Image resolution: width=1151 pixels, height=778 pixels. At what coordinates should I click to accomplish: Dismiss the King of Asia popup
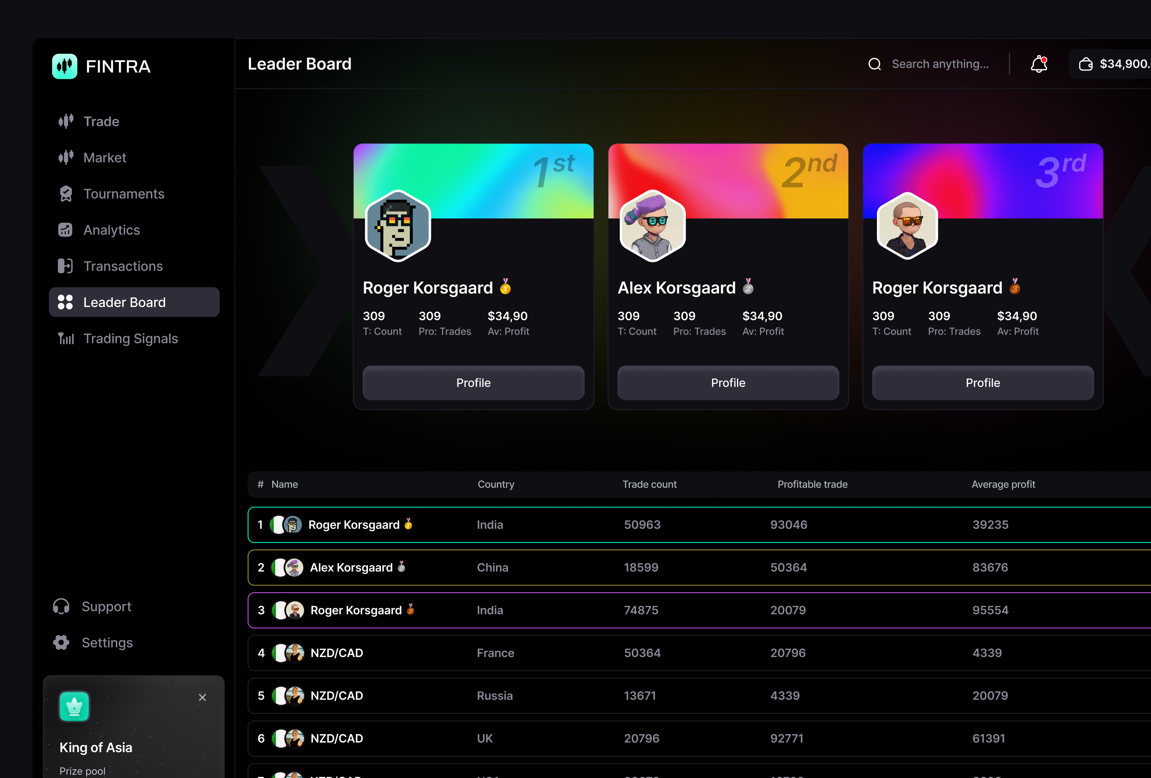[203, 697]
